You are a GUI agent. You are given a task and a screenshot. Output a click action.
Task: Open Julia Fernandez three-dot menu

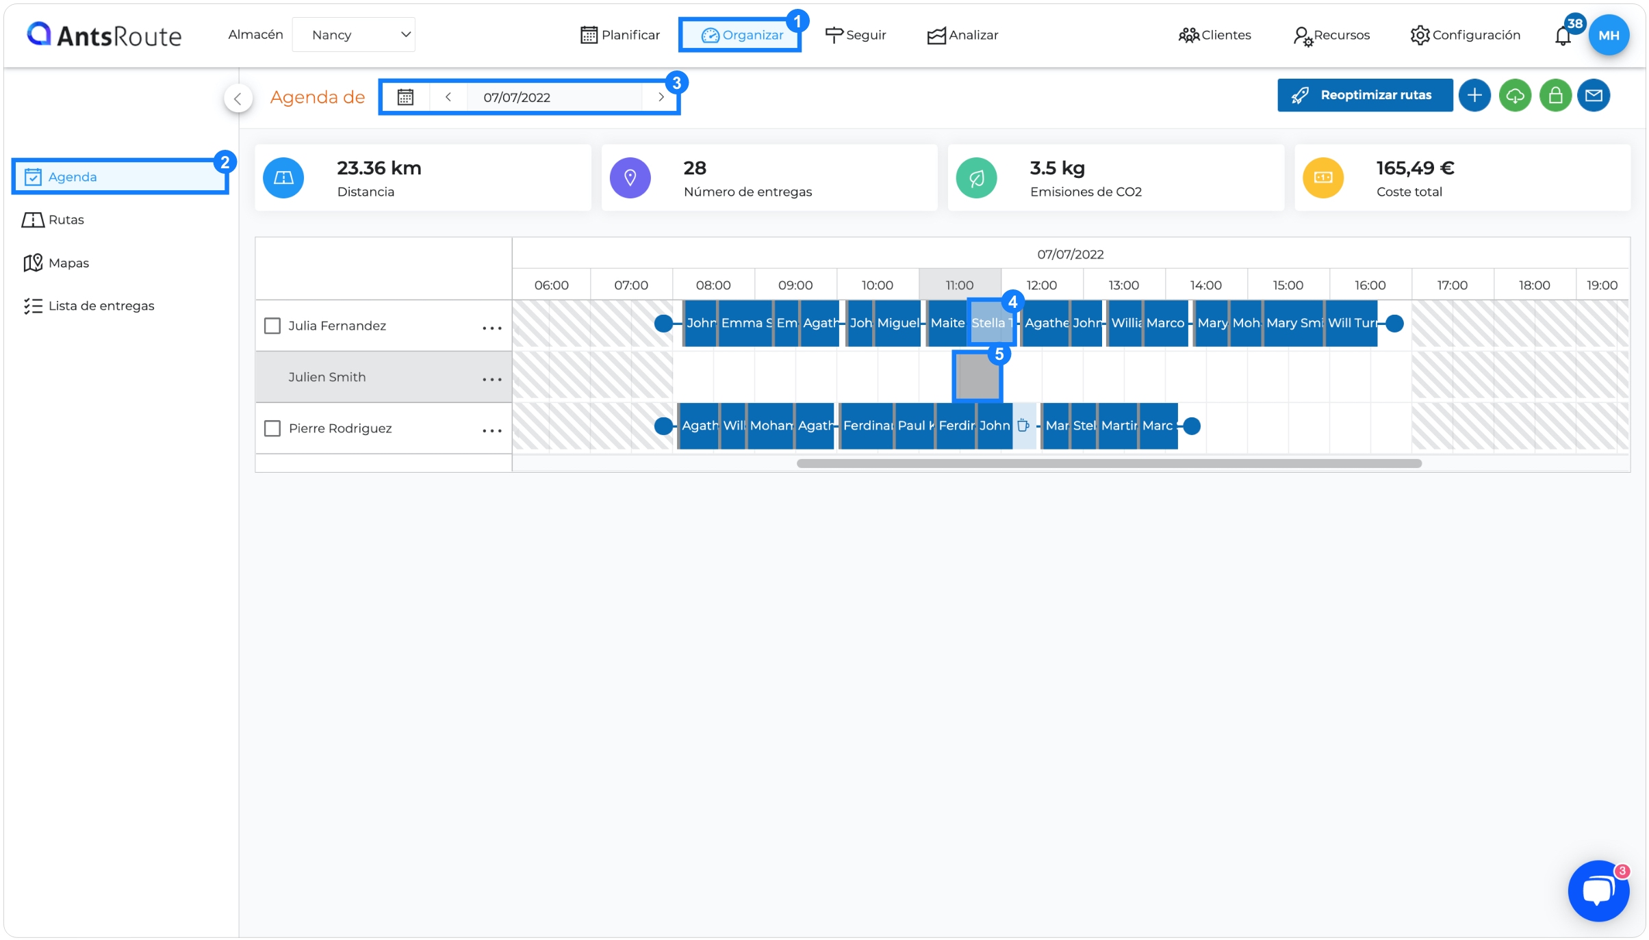click(x=491, y=328)
